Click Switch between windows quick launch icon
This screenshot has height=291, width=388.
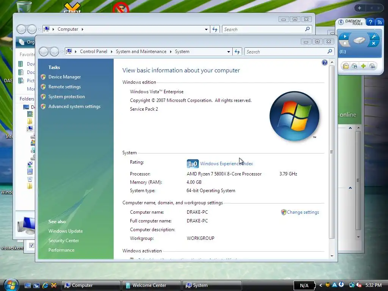pyautogui.click(x=36, y=286)
